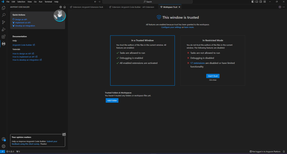287x154 pixels.
Task: Click the Add Folder button
Action: [x=112, y=100]
